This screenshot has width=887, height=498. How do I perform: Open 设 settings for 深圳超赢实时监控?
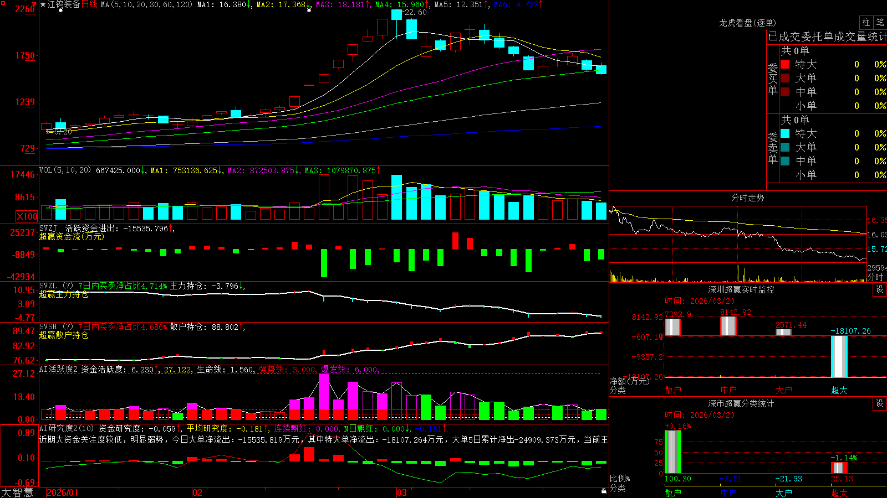[x=879, y=289]
